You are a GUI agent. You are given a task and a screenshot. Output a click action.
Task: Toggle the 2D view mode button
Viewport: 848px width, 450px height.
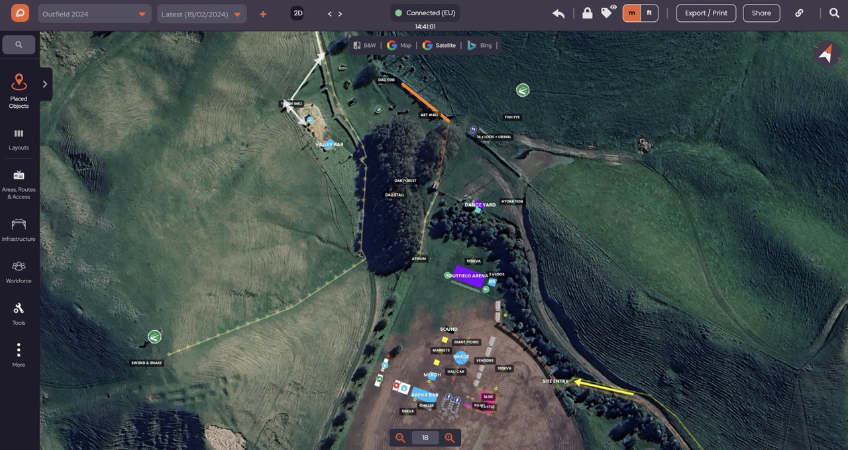[297, 13]
